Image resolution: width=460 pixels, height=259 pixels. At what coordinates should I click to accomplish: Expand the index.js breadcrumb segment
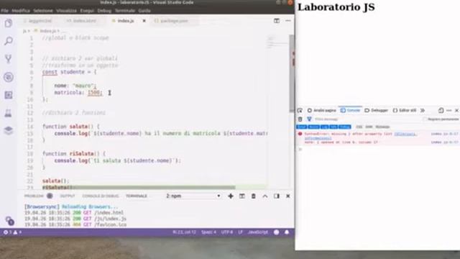click(48, 31)
